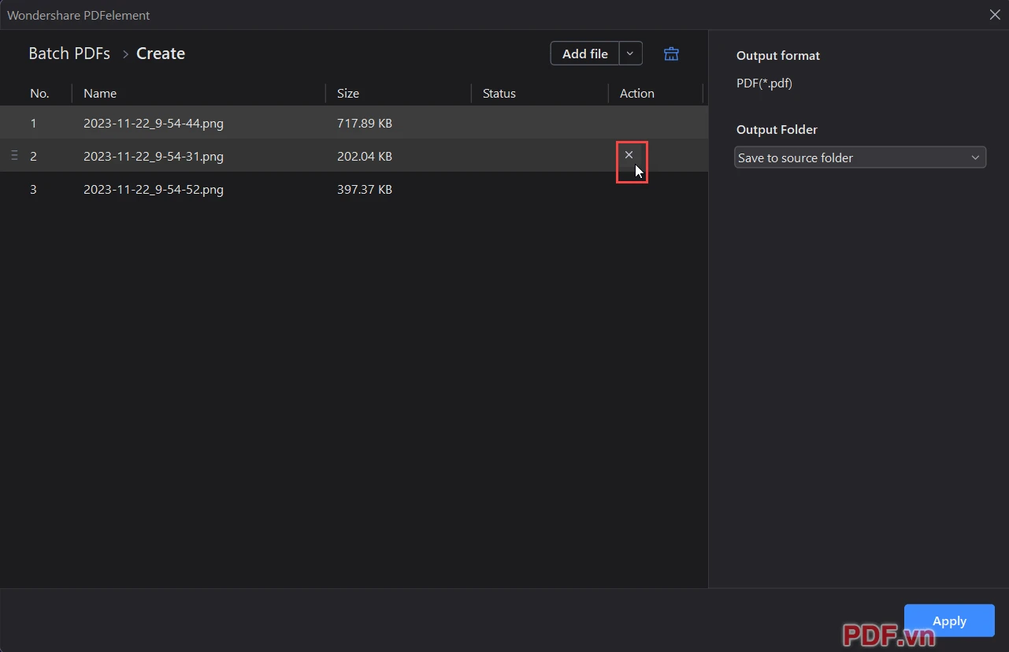Click the No. column header
Viewport: 1009px width, 652px height.
39,93
